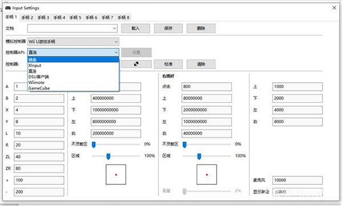Viewport: 342px width, 206px height.
Task: Click the 清除 clear button
Action: [x=201, y=64]
